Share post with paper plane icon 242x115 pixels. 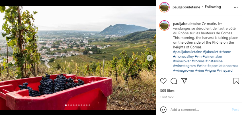184,81
